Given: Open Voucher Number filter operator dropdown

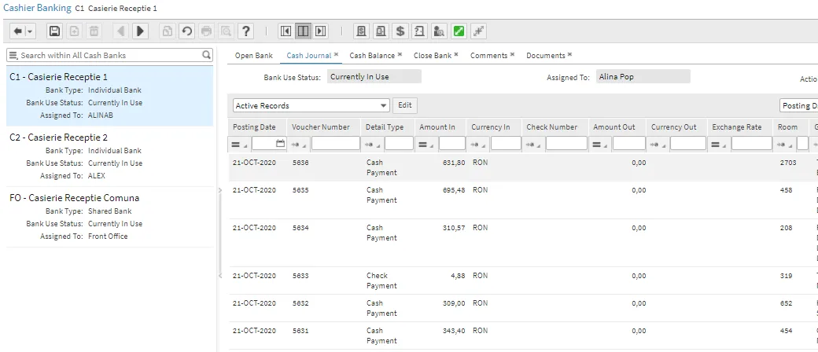Looking at the screenshot, I should 300,144.
